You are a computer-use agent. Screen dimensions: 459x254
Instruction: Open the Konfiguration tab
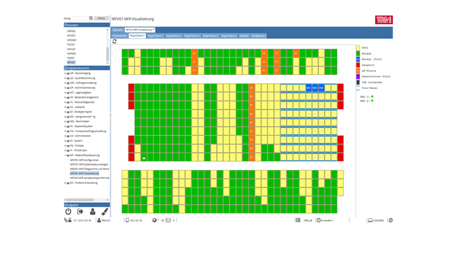click(x=258, y=36)
